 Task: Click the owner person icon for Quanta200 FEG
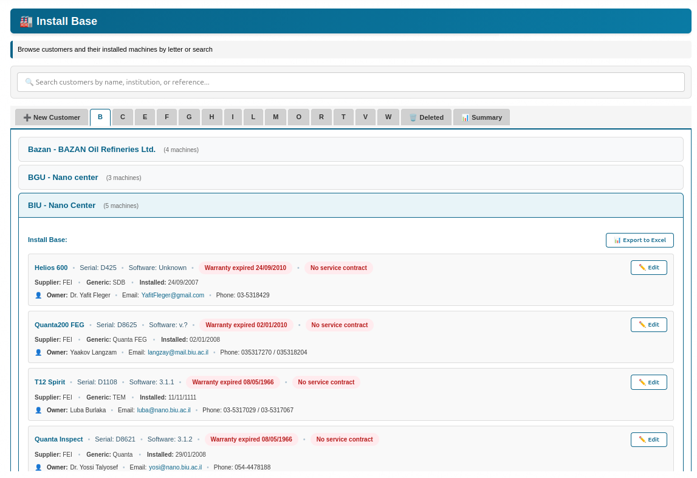coord(38,353)
